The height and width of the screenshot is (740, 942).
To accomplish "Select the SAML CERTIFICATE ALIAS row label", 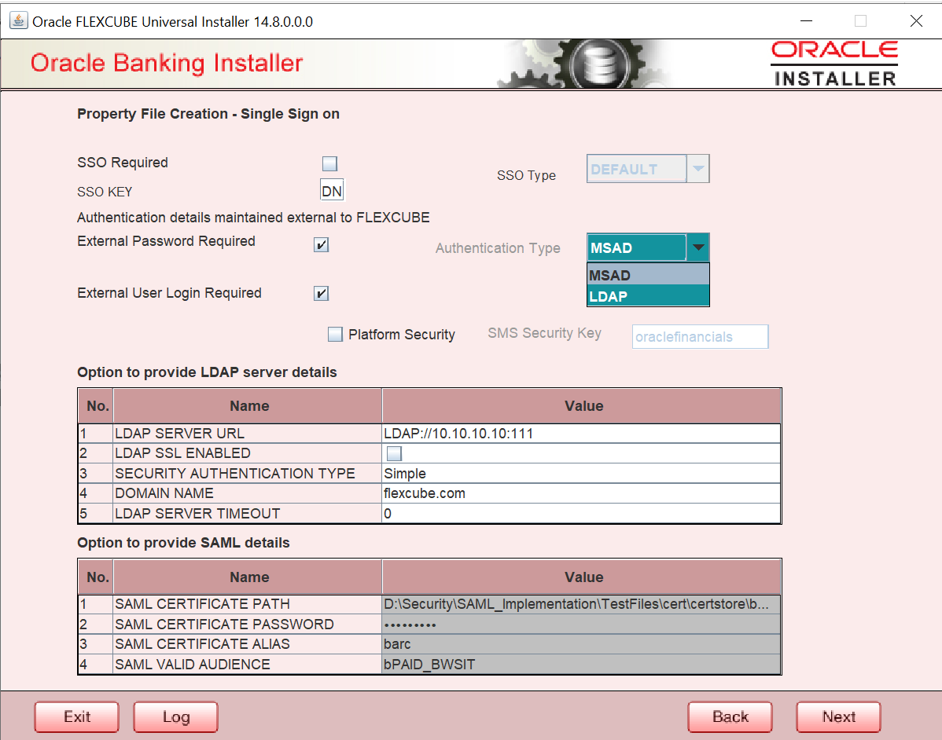I will [x=247, y=644].
